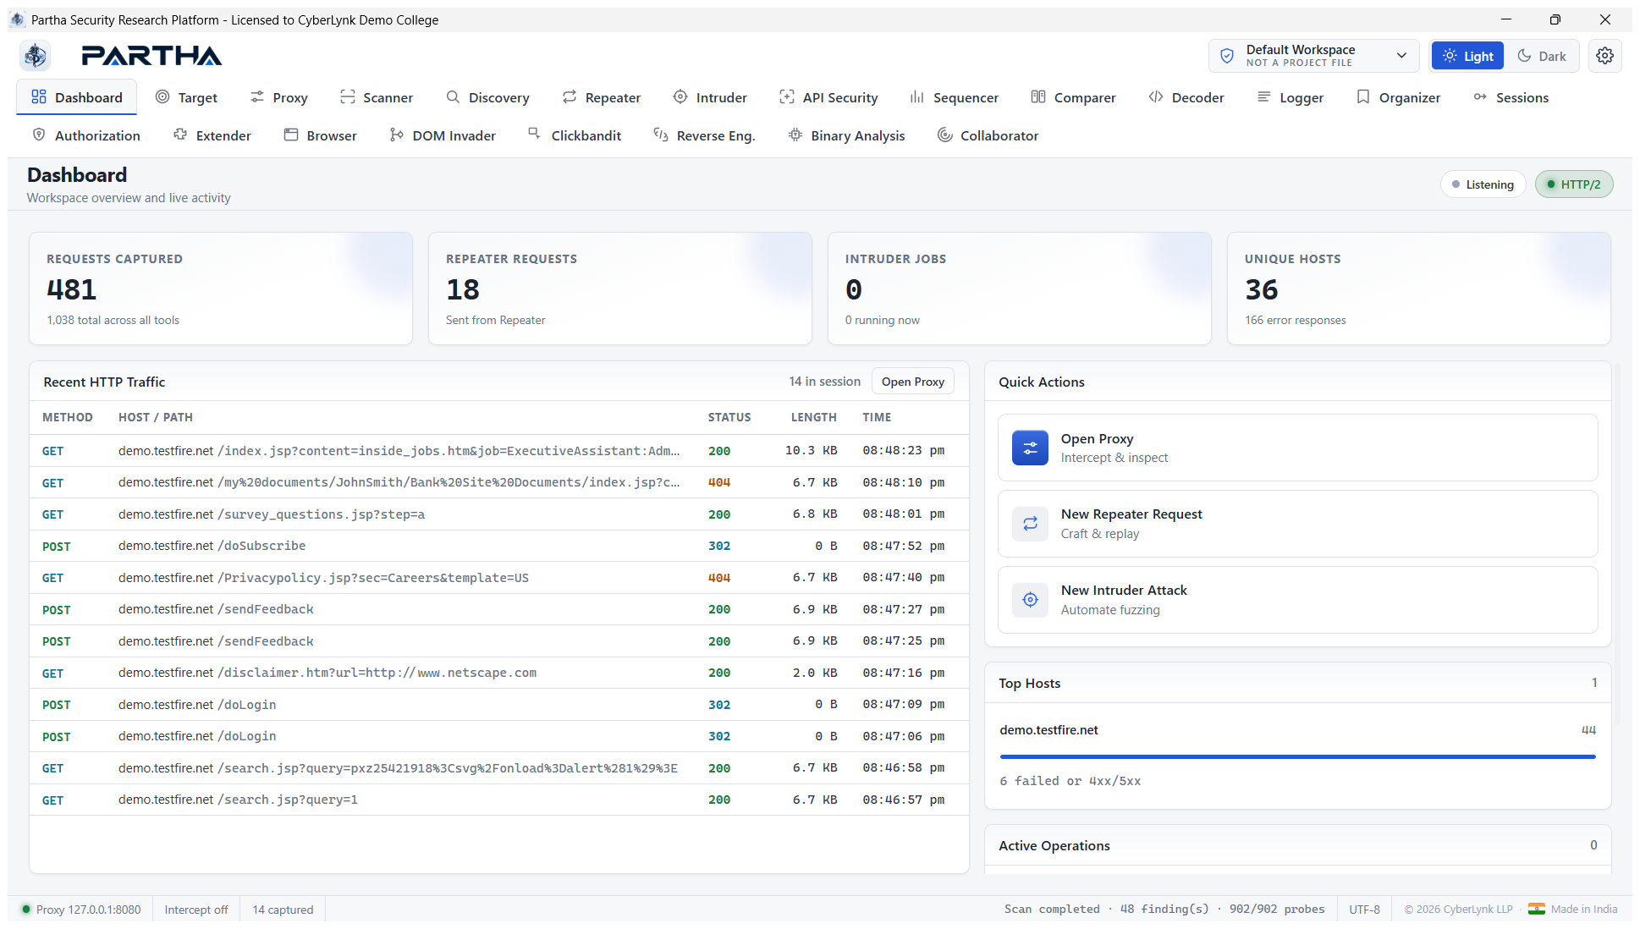Image resolution: width=1640 pixels, height=929 pixels.
Task: Select the Collaborator tab
Action: (988, 135)
